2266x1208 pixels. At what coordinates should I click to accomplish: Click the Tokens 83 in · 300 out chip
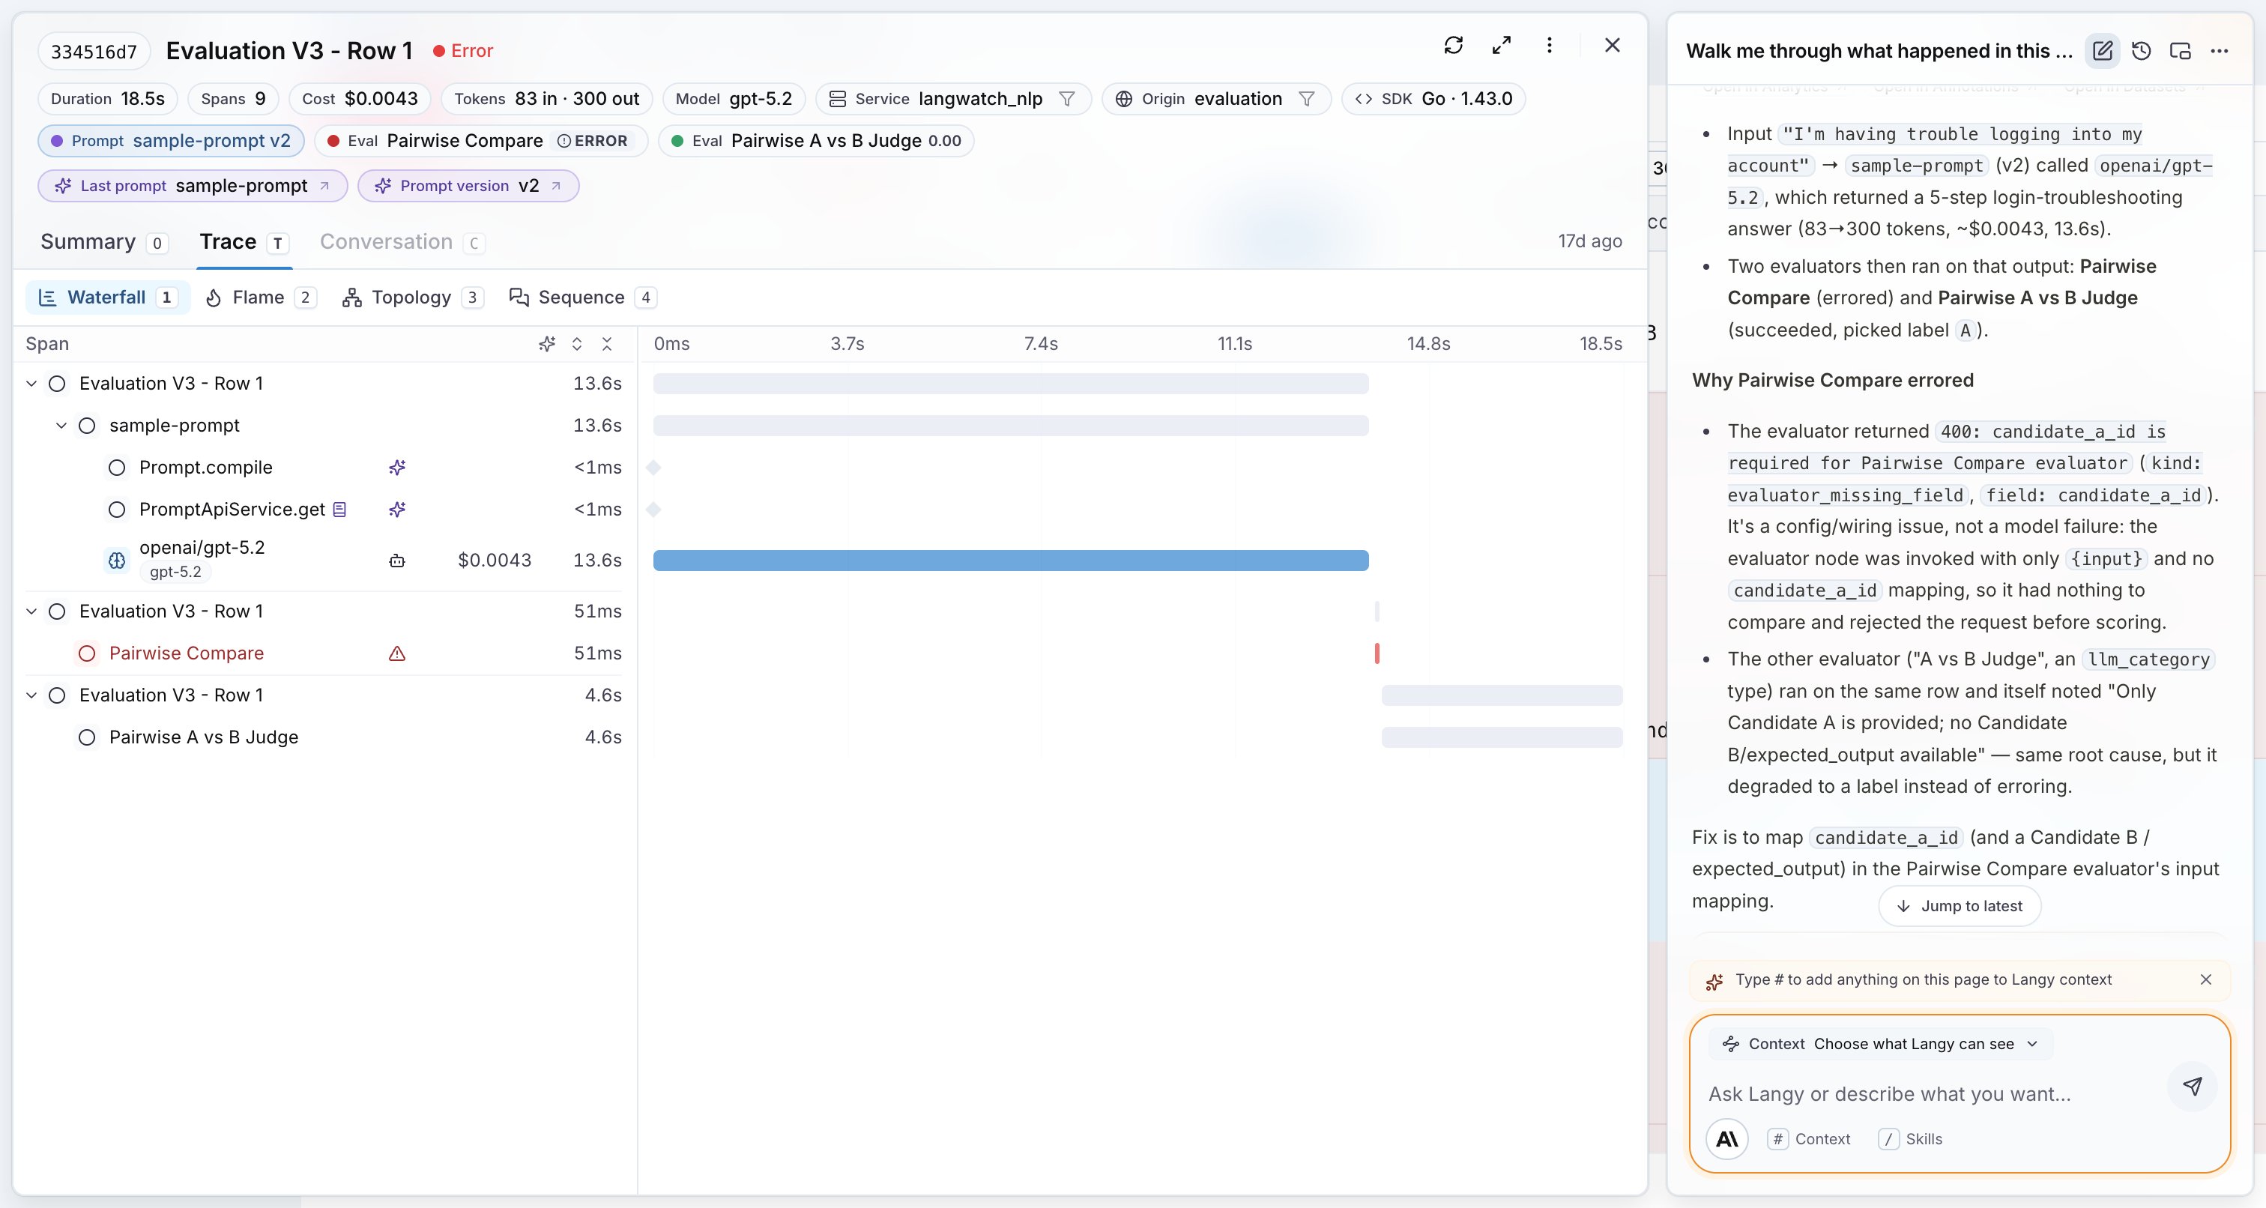(x=546, y=98)
